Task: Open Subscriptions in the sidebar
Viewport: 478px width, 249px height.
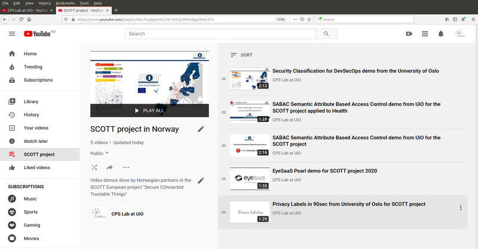Action: (x=39, y=80)
